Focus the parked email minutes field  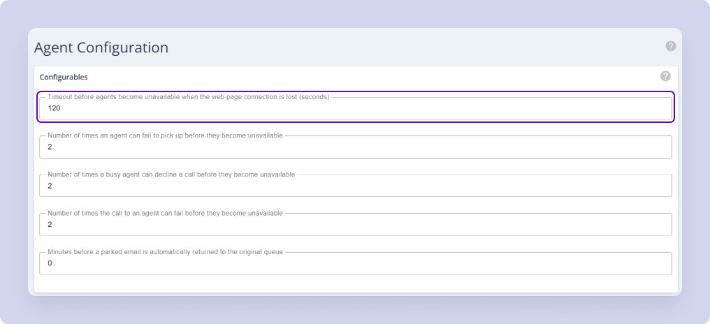[x=356, y=263]
